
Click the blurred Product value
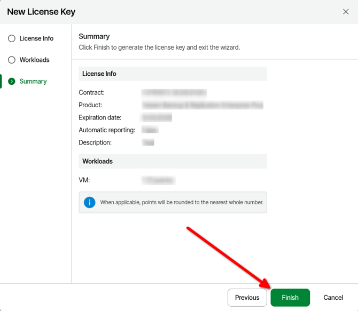pos(203,105)
